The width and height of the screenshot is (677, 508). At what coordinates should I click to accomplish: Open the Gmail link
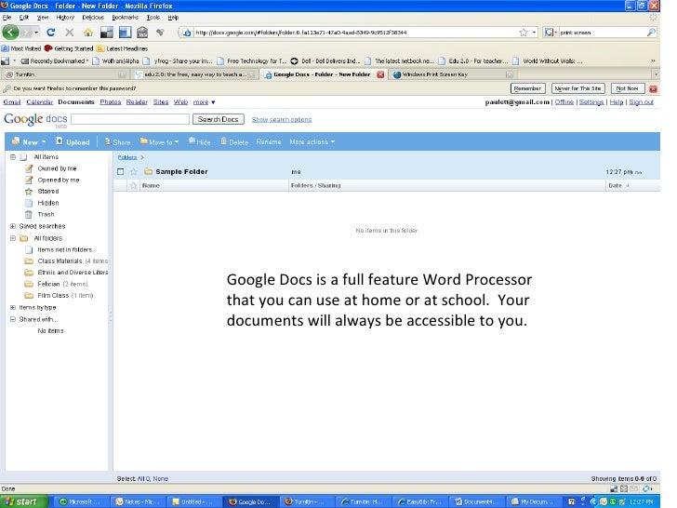coord(12,102)
